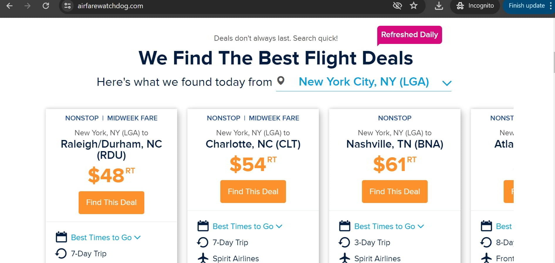555x263 pixels.
Task: Toggle the Incognito profile indicator
Action: click(474, 6)
